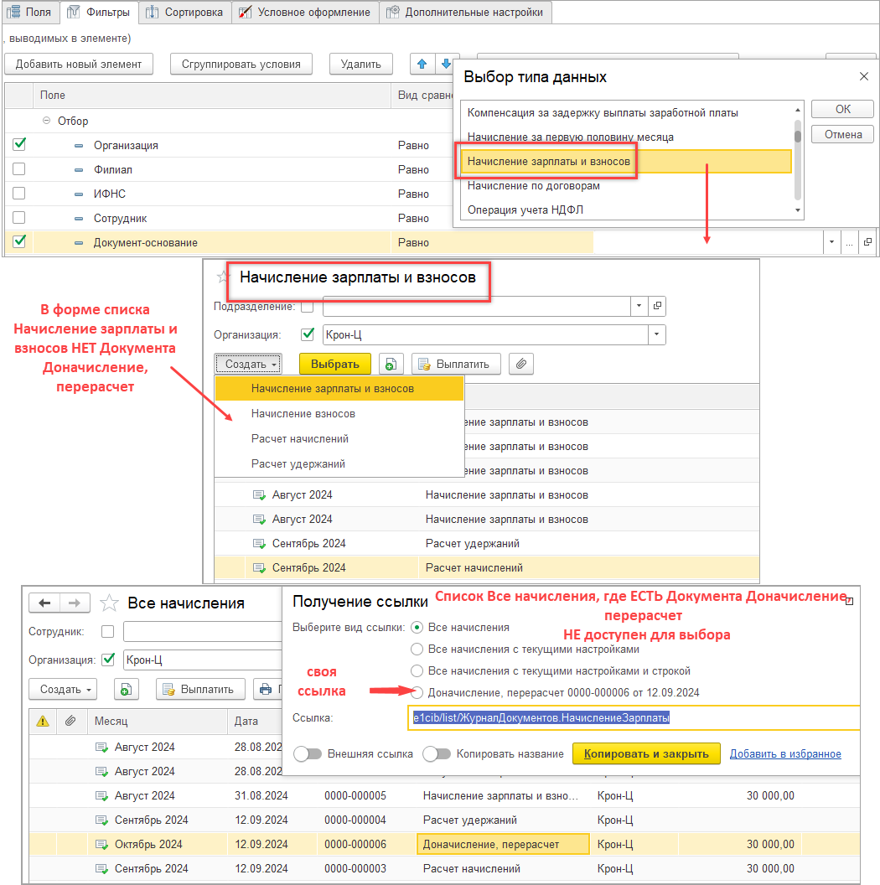The image size is (880, 885).
Task: Move filter element up with arrow icon
Action: point(422,64)
